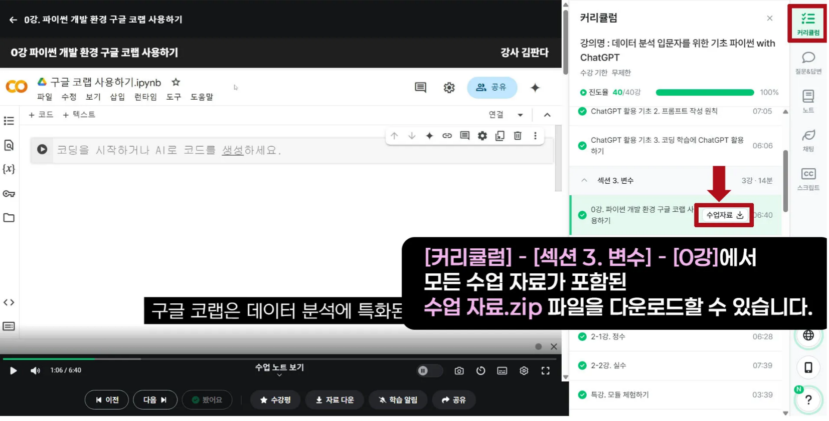This screenshot has height=421, width=829.
Task: Open the 연결 connect dropdown arrow
Action: pos(521,115)
